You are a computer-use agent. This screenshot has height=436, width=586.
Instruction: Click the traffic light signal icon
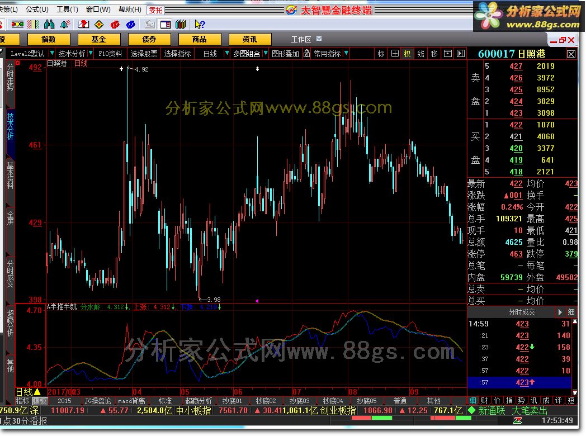(x=17, y=25)
